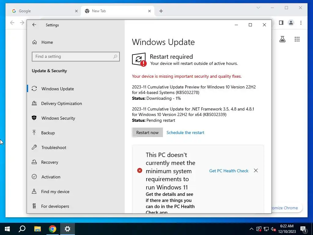313x235 pixels.
Task: Show hidden system tray icons
Action: click(x=251, y=229)
